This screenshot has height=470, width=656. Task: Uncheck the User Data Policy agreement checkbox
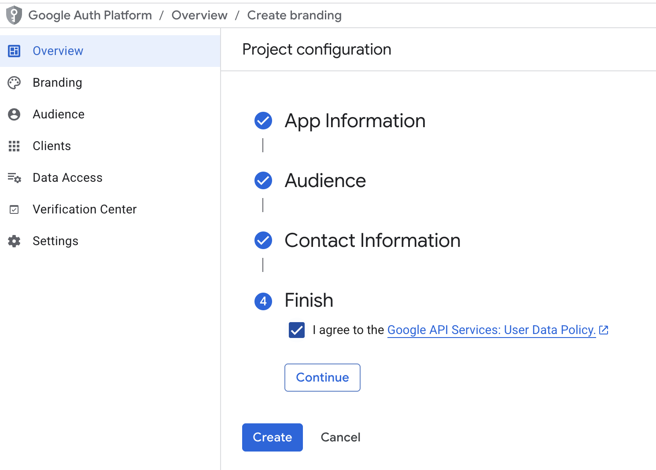tap(297, 330)
